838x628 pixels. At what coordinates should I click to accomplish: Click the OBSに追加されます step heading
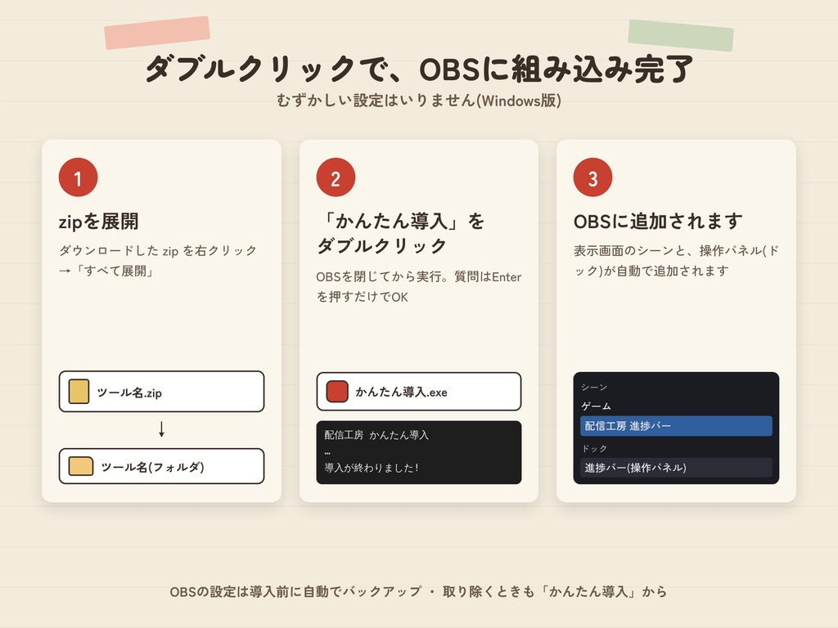[658, 221]
